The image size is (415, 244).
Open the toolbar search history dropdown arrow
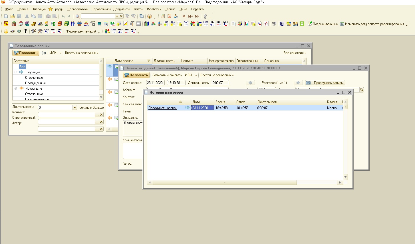pyautogui.click(x=117, y=16)
